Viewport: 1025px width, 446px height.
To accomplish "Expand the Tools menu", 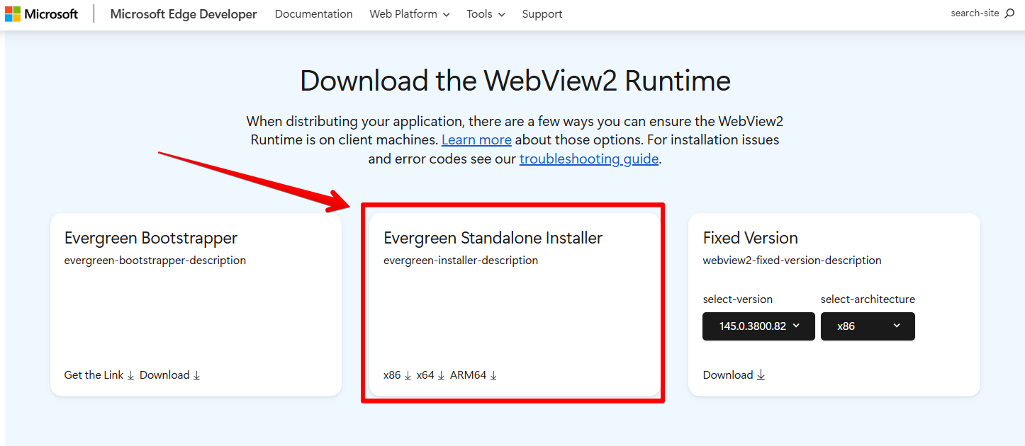I will (486, 14).
